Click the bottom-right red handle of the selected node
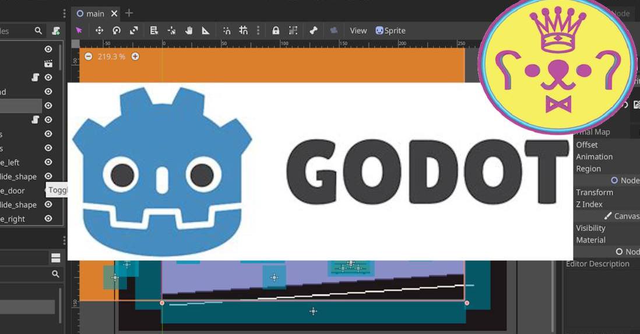640x334 pixels. 467,303
